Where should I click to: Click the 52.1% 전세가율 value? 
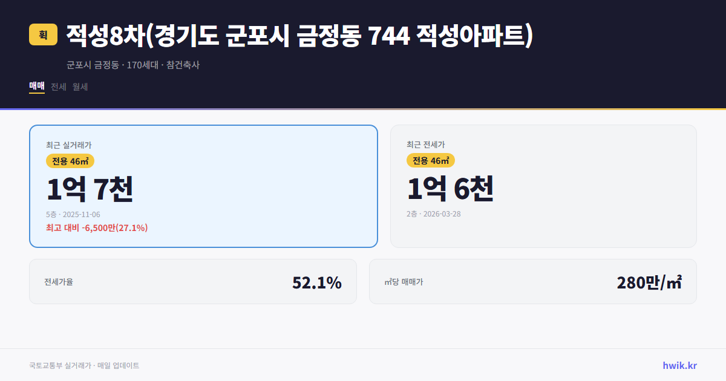[x=317, y=281]
